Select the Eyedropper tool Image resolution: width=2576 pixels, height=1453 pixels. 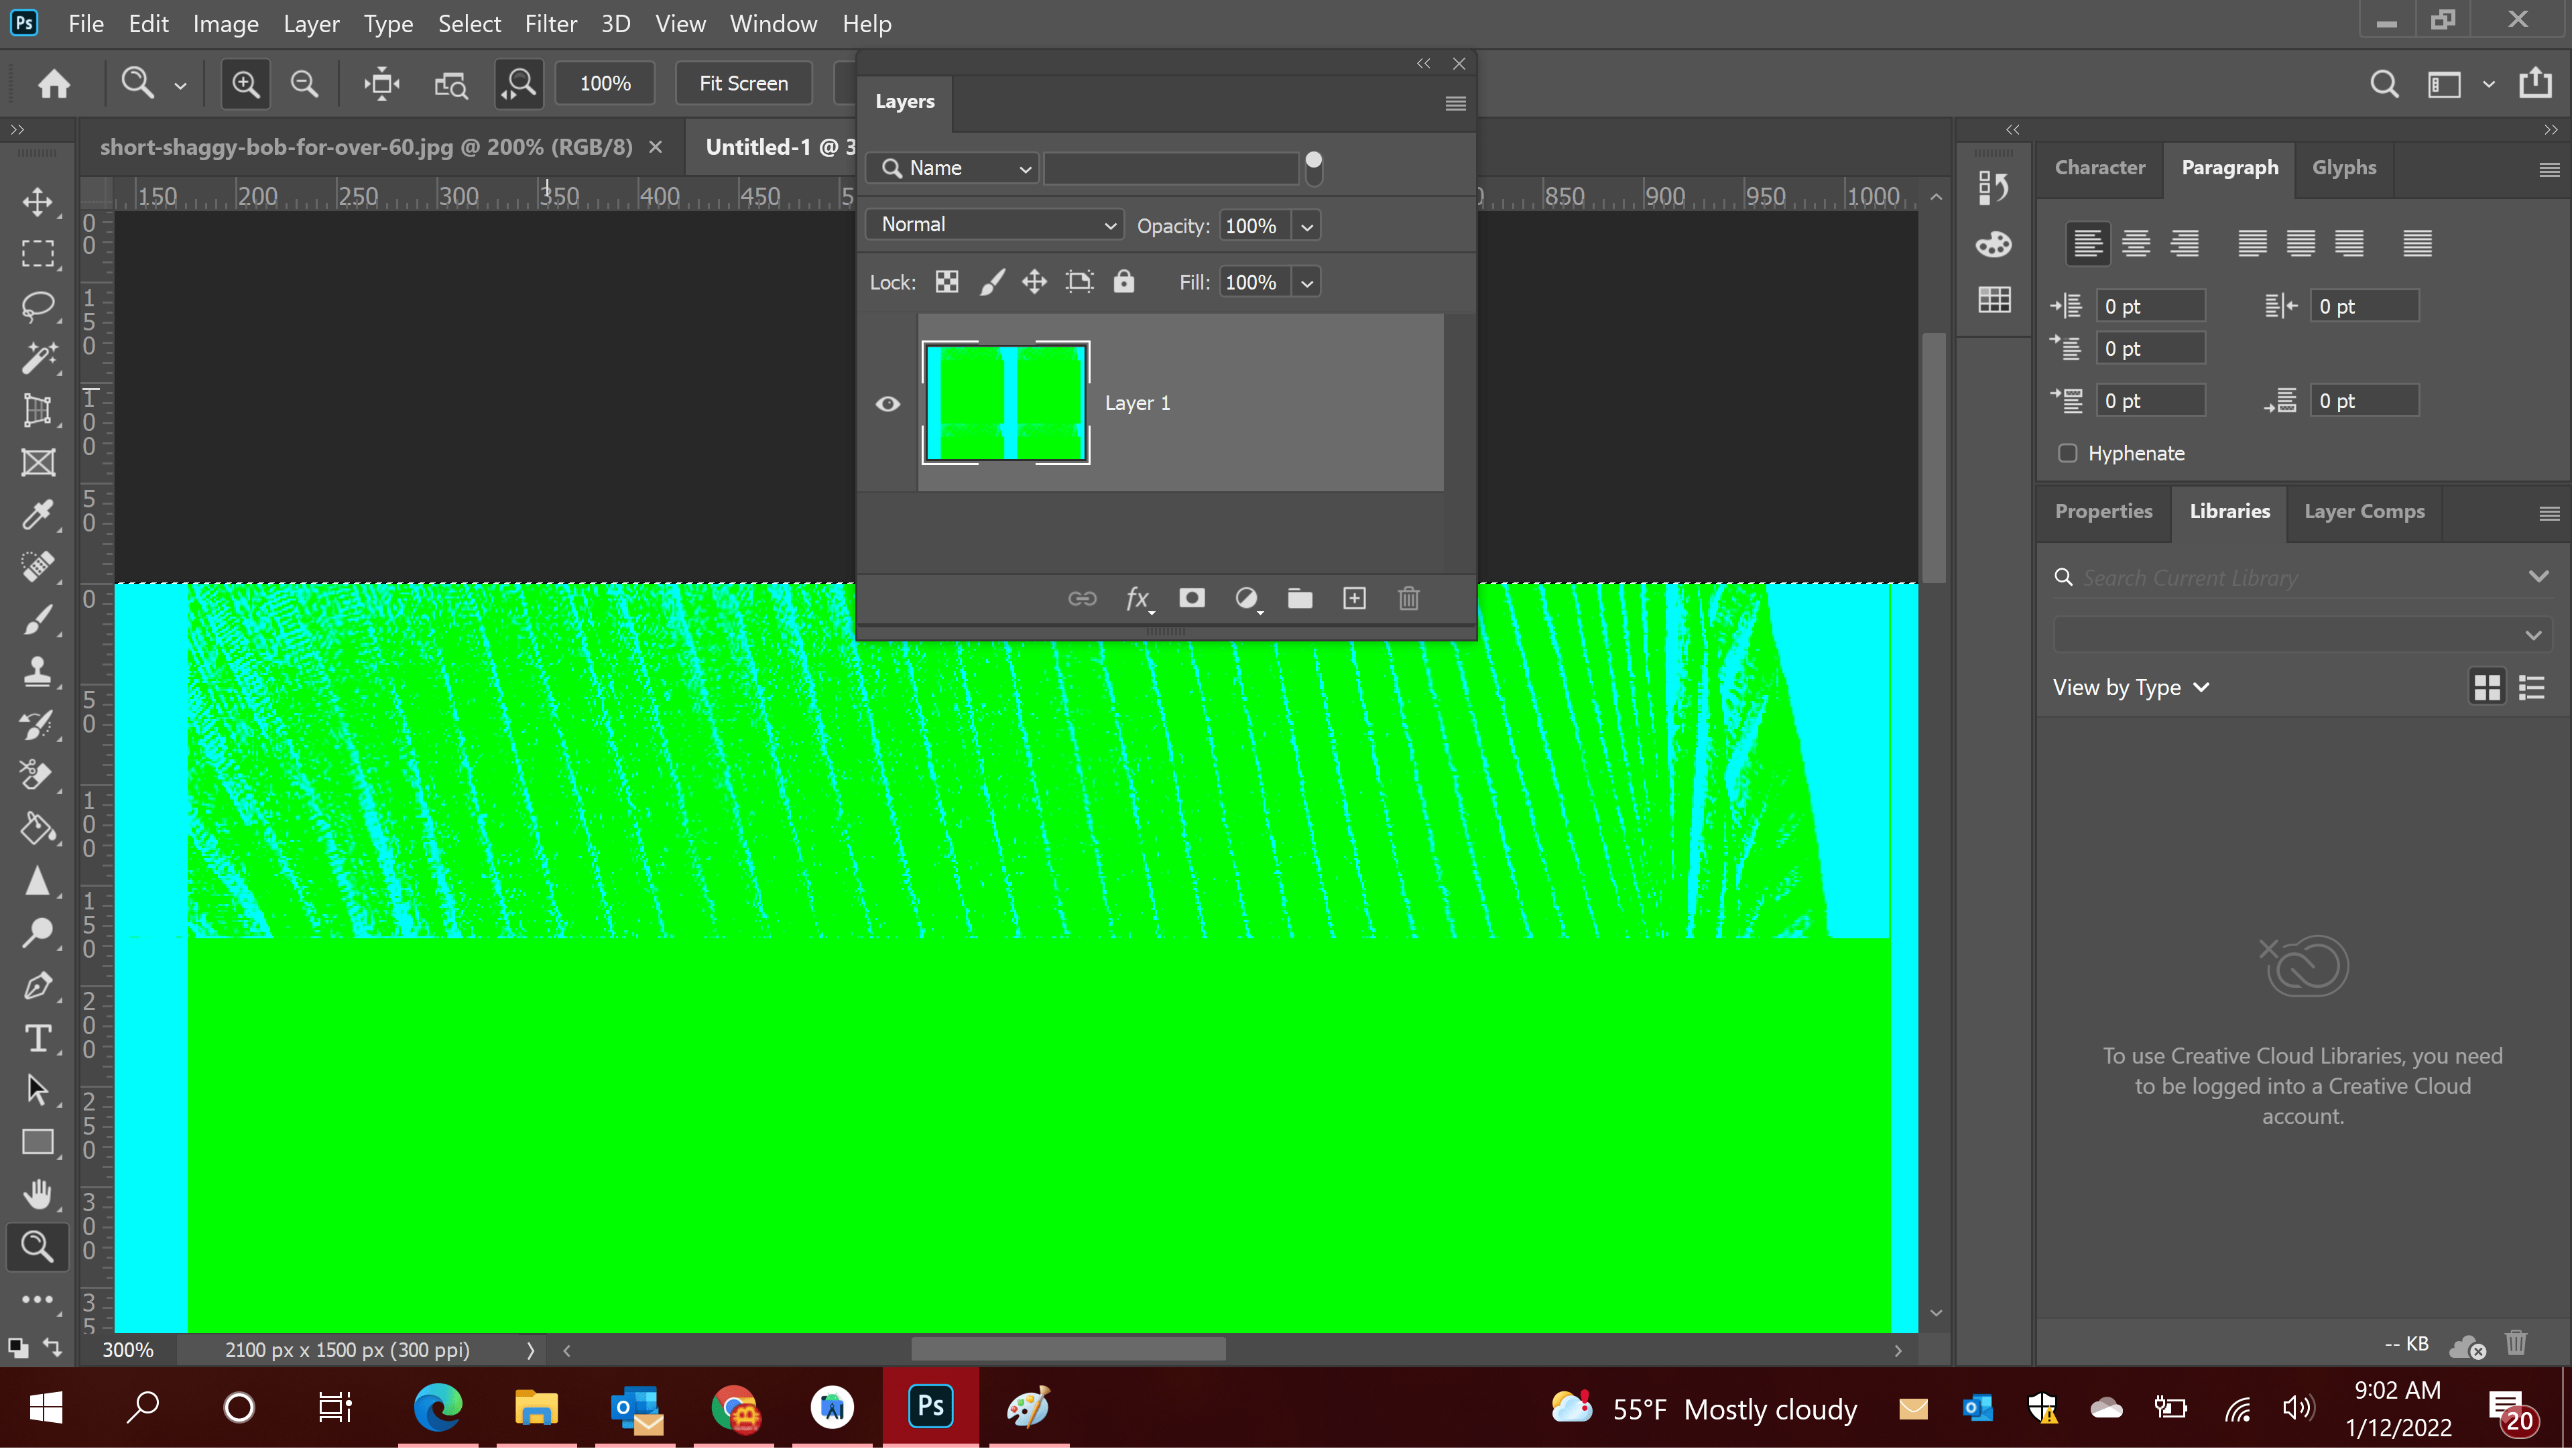point(38,514)
